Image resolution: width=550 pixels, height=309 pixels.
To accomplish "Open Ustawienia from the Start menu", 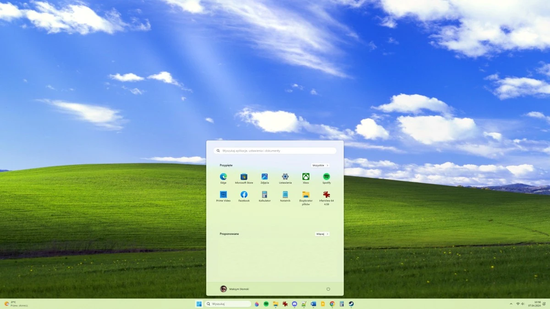I will click(x=285, y=176).
